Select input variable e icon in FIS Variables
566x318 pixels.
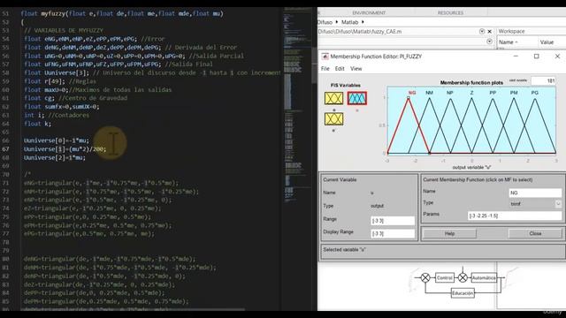pyautogui.click(x=333, y=98)
